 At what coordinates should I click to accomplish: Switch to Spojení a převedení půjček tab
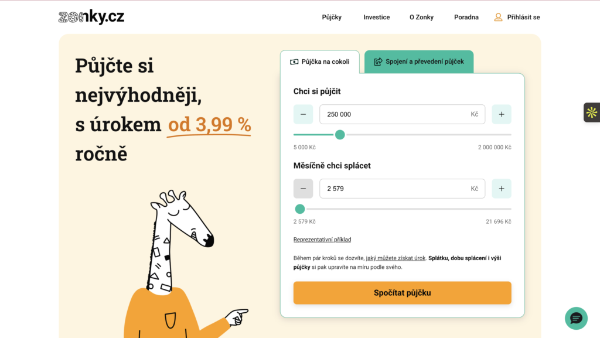[x=418, y=62]
